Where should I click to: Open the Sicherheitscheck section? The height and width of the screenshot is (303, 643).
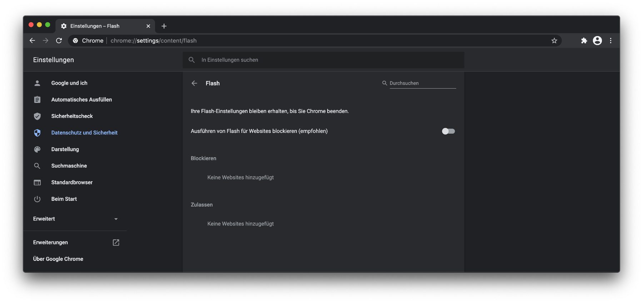[x=72, y=116]
